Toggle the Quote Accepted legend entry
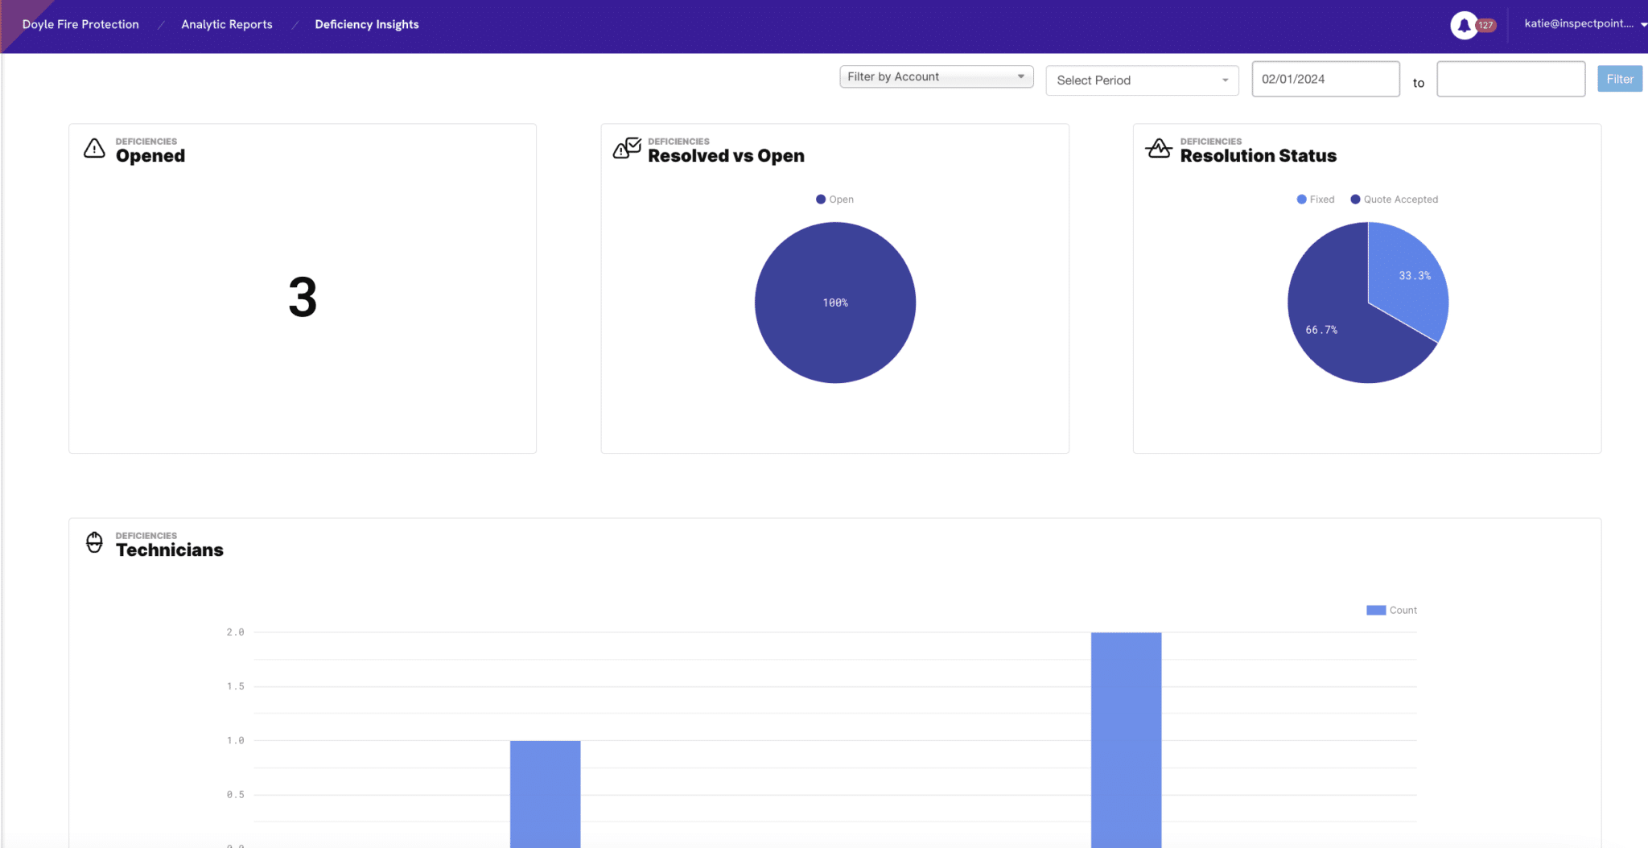 [x=1394, y=200]
